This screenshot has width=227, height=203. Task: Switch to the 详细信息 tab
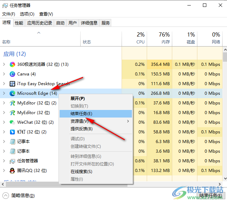click(89, 23)
